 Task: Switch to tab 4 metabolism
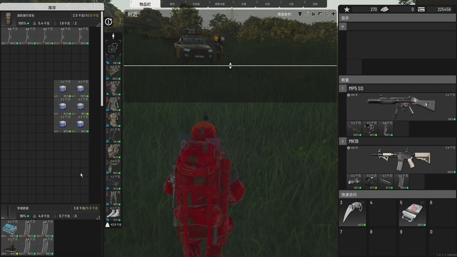coord(220,4)
